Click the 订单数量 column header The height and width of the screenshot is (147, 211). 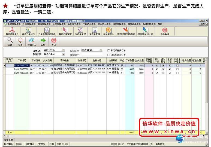coord(130,60)
